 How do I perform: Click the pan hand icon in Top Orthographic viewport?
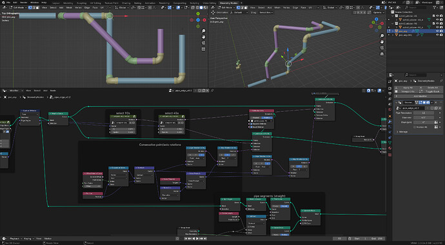(x=204, y=37)
